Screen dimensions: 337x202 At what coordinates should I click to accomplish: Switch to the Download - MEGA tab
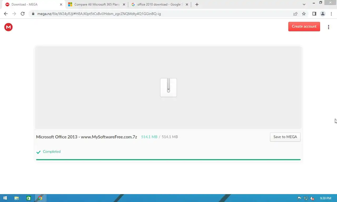coord(33,4)
